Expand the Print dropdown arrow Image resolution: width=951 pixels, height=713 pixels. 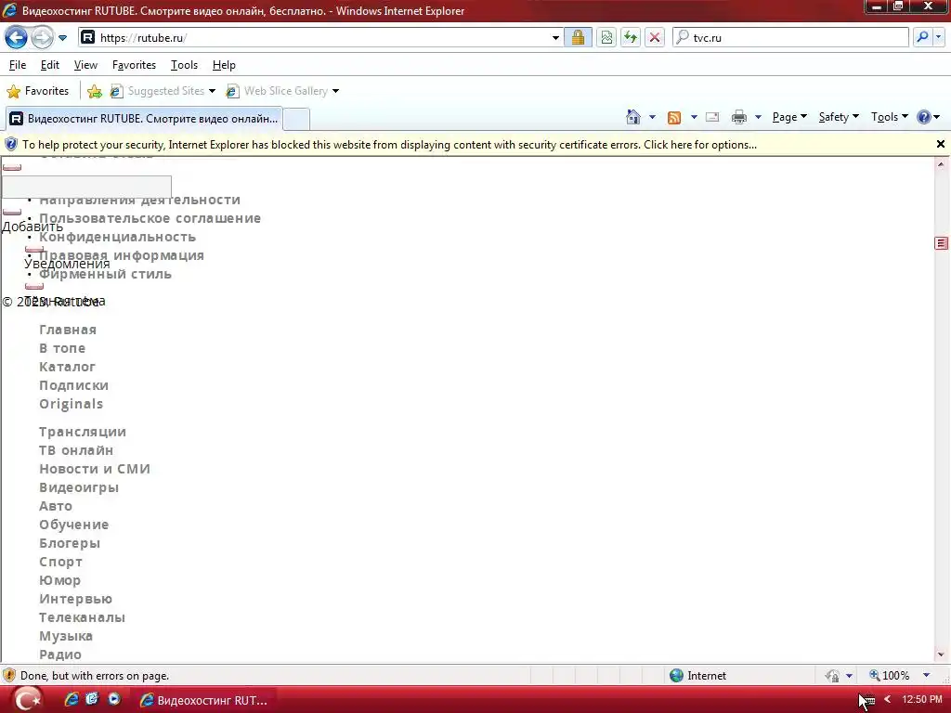pyautogui.click(x=758, y=117)
